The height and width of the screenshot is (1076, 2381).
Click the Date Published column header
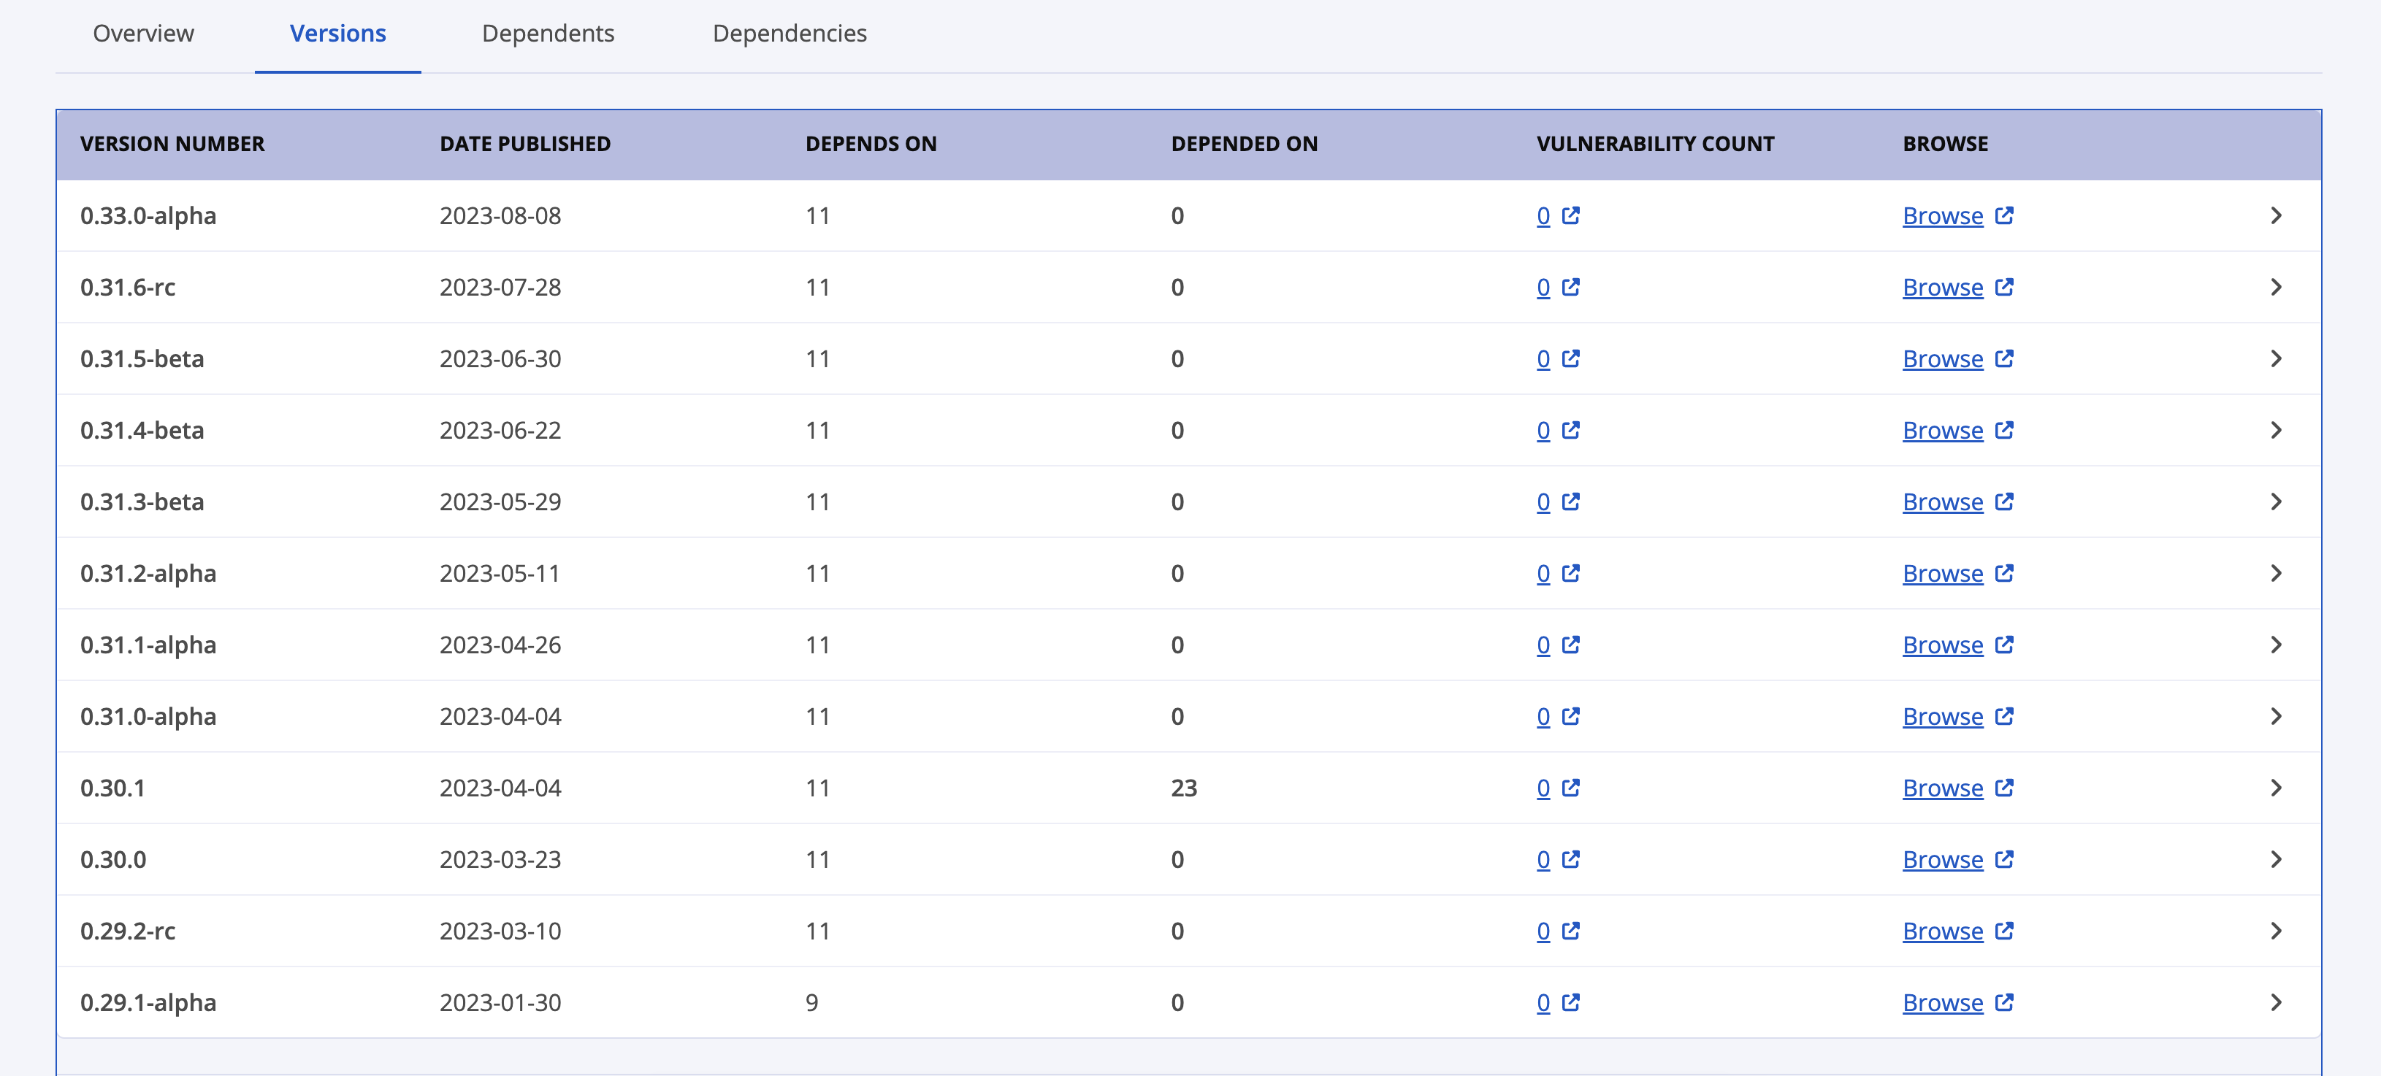[x=524, y=144]
